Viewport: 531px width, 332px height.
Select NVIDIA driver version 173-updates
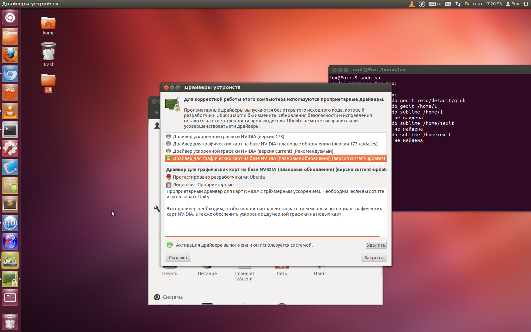276,144
